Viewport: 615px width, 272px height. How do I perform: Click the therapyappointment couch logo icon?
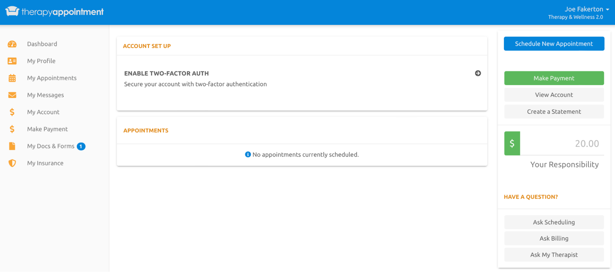click(x=12, y=11)
